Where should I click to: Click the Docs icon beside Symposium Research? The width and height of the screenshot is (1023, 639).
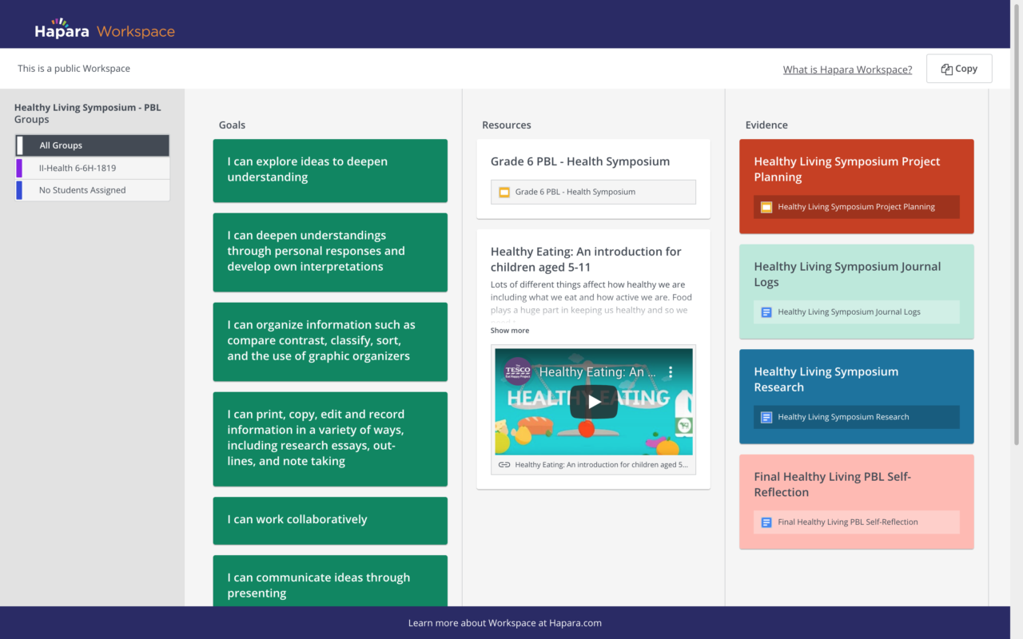click(x=766, y=417)
